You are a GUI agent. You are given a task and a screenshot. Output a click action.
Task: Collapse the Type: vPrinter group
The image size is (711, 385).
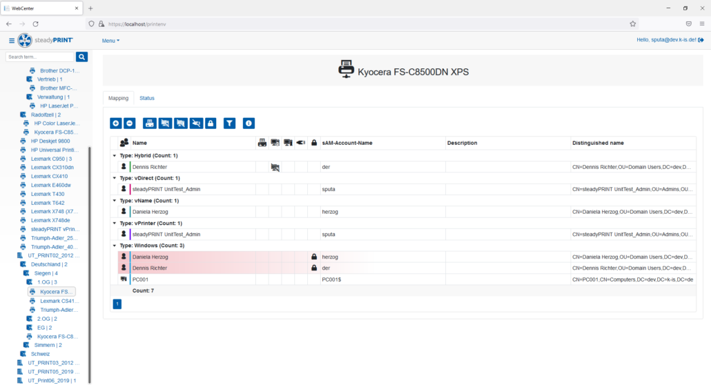coord(115,223)
